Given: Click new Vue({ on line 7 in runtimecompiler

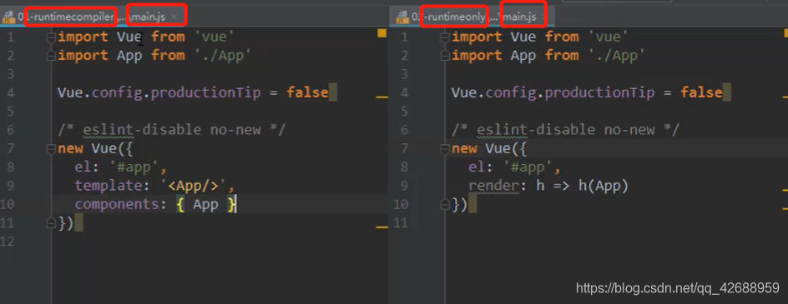Looking at the screenshot, I should [95, 149].
